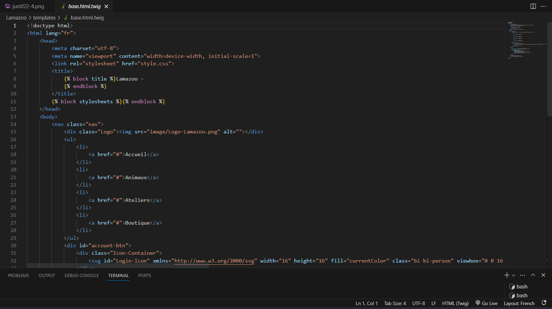Open the notifications bell icon

click(x=544, y=303)
